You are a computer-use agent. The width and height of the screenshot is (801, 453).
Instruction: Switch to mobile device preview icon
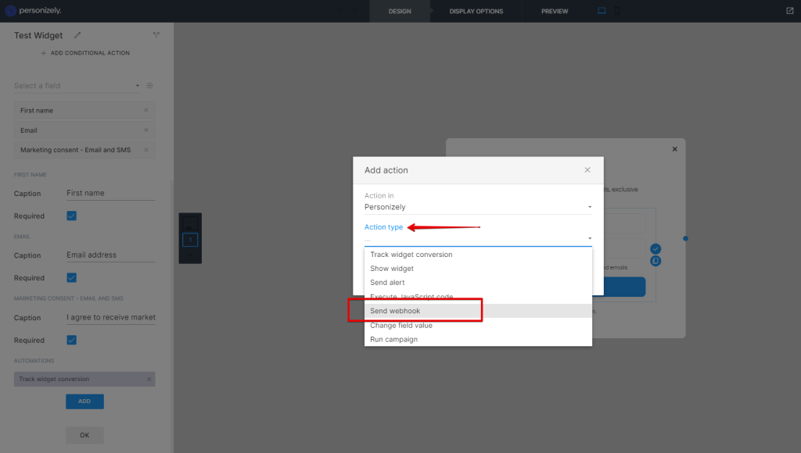tap(616, 11)
